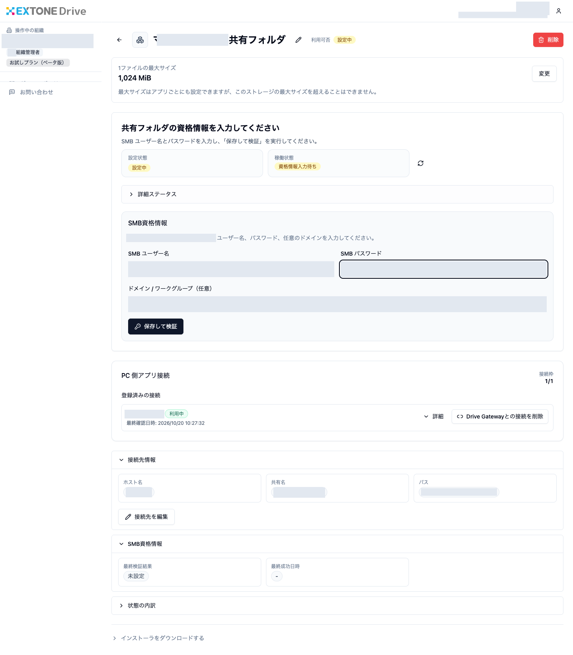This screenshot has height=655, width=573.
Task: Click the EXTONE Drive logo
Action: (x=46, y=11)
